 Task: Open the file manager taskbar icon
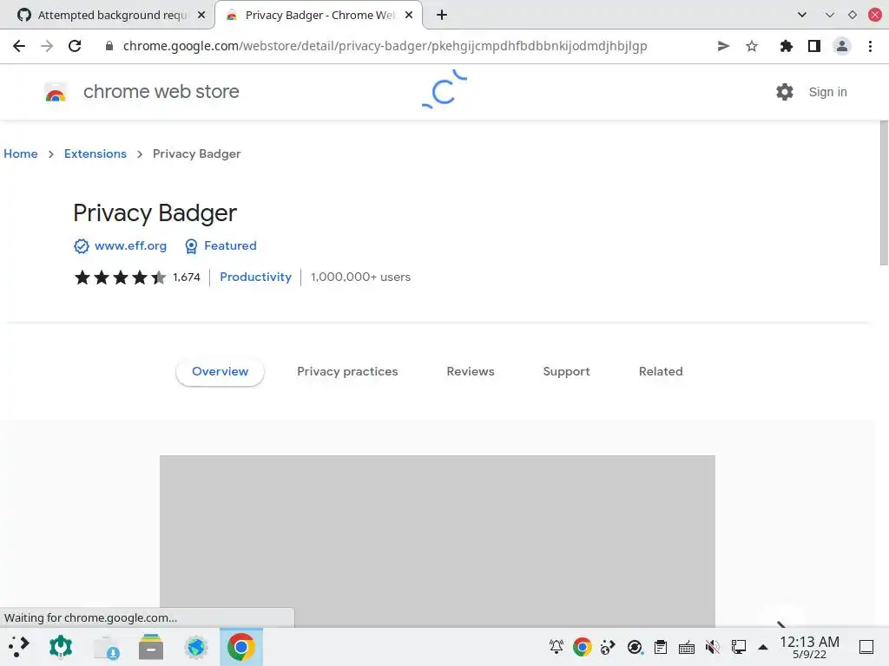(x=151, y=647)
